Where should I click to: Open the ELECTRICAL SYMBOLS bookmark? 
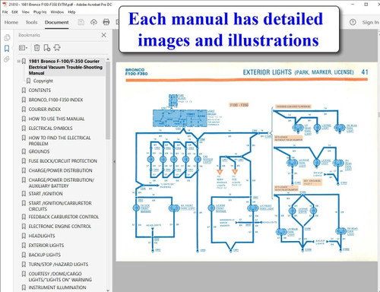[x=50, y=129]
